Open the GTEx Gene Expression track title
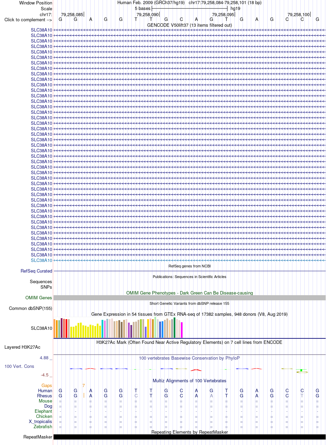326x445 pixels. coord(189,314)
